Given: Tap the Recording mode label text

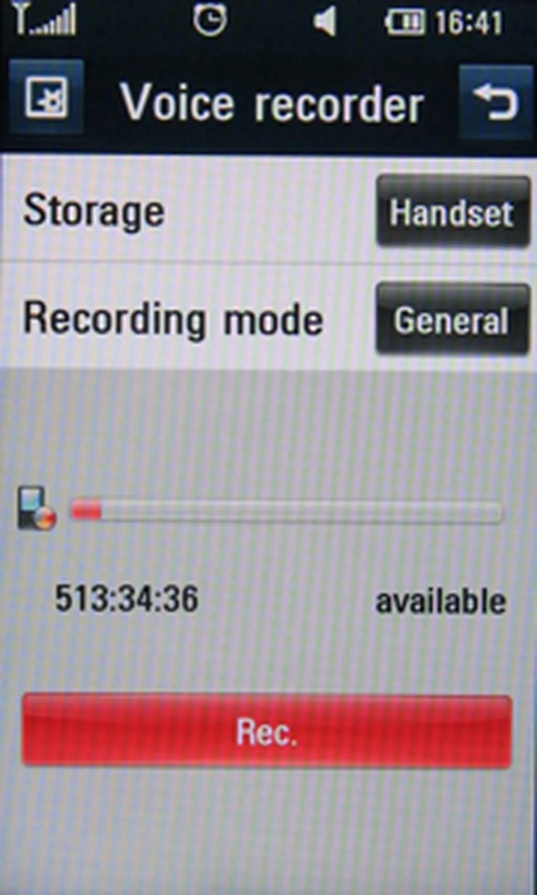Looking at the screenshot, I should (x=173, y=319).
